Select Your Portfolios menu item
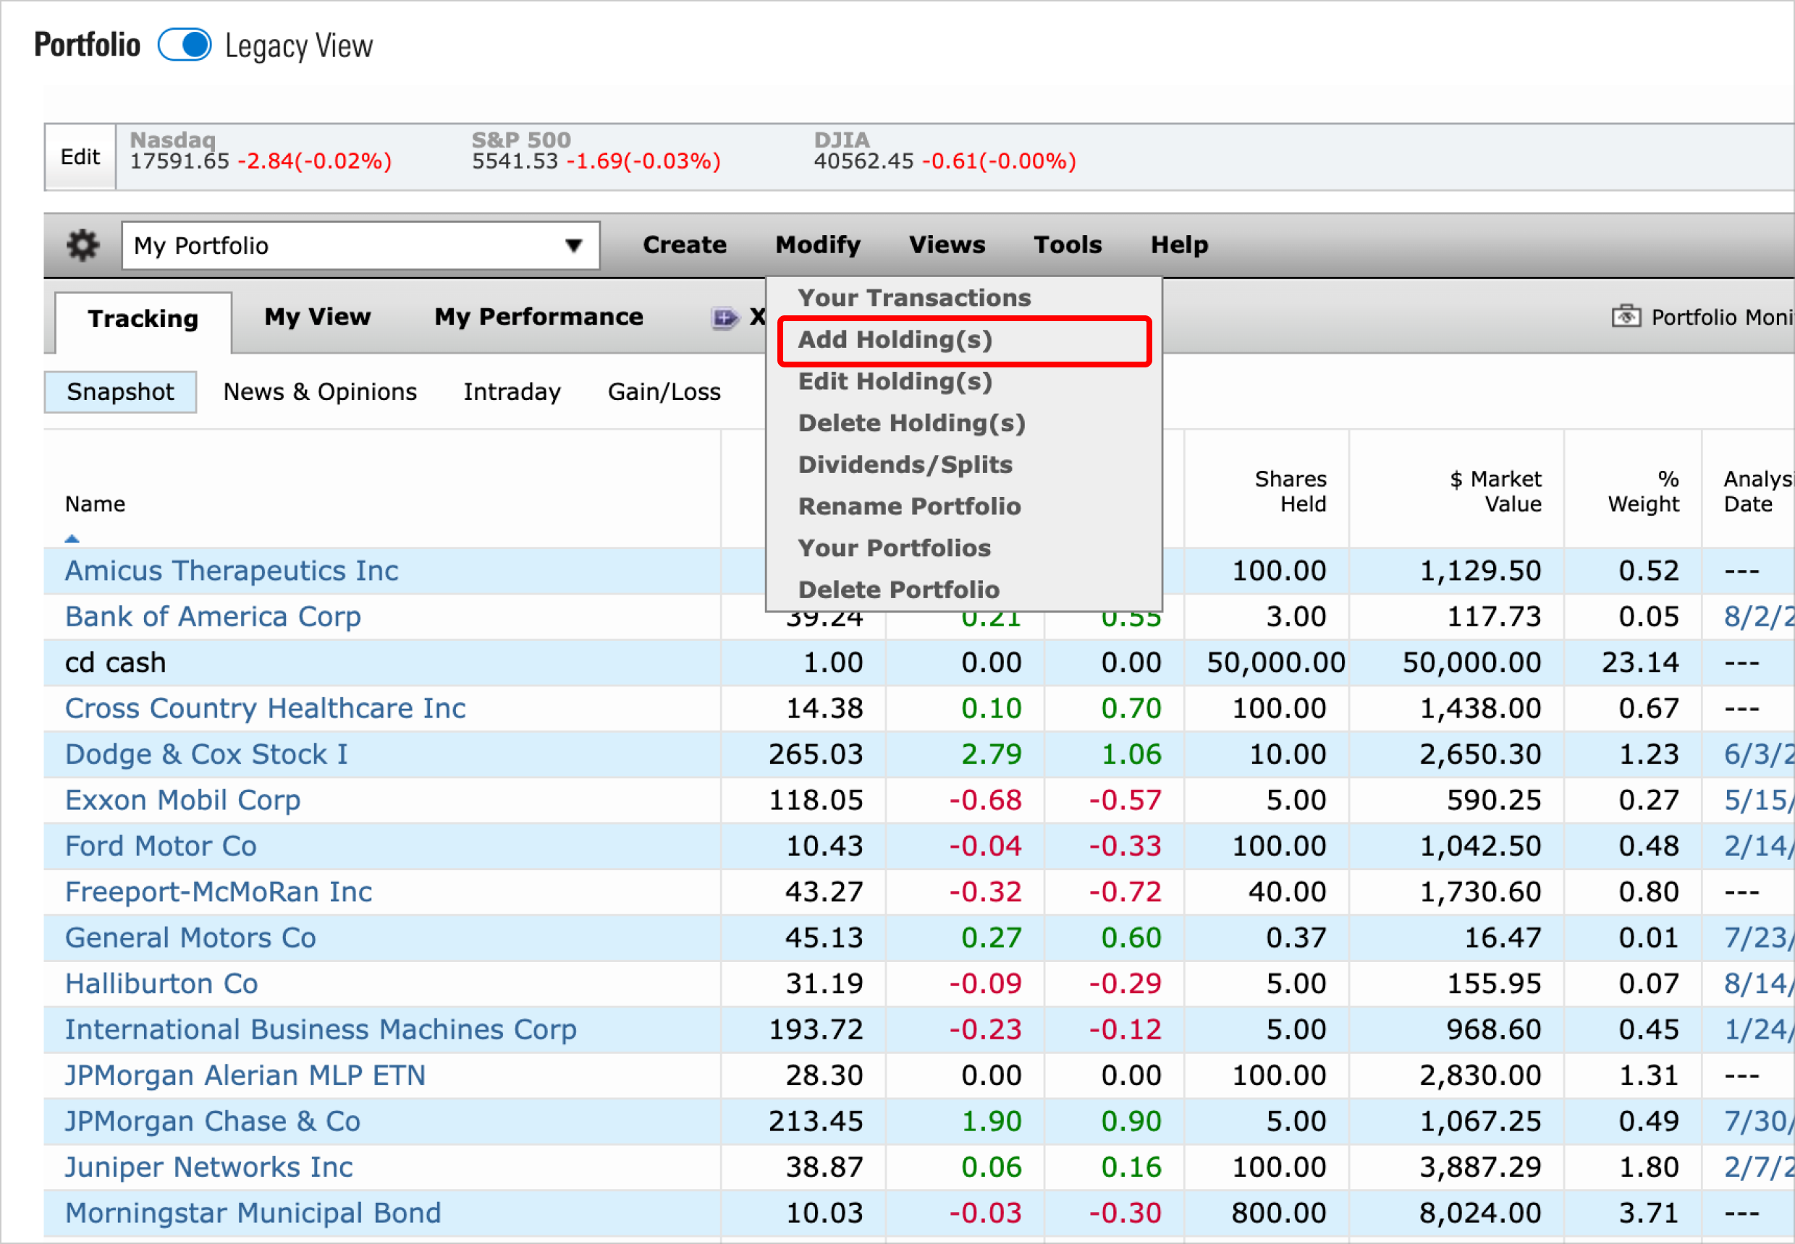 coord(894,548)
